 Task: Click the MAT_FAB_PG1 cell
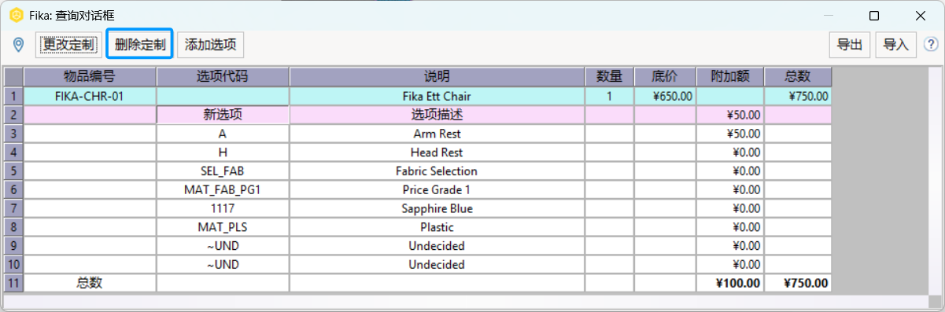pyautogui.click(x=223, y=189)
